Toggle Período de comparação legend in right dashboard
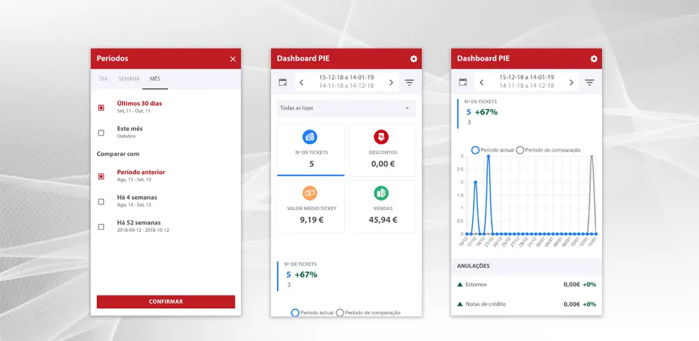Image resolution: width=699 pixels, height=341 pixels. (x=548, y=150)
